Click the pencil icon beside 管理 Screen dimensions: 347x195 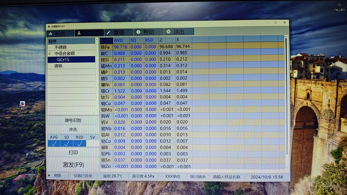pos(109,32)
